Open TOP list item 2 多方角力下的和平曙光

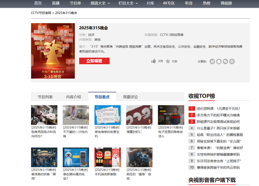pyautogui.click(x=218, y=115)
